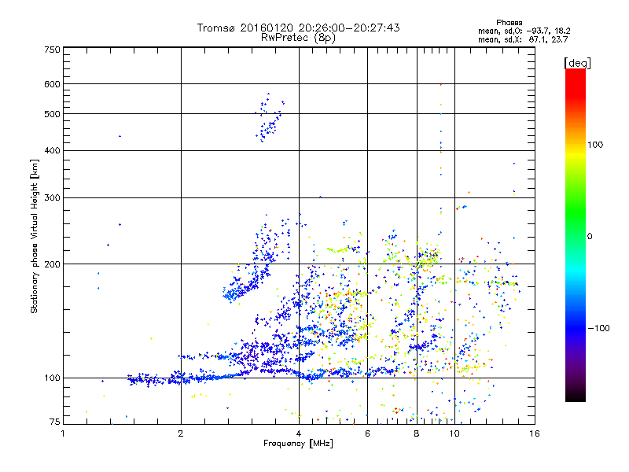Screen dimensions: 629x472
Task: Click the 'Phases' header label
Action: (509, 23)
